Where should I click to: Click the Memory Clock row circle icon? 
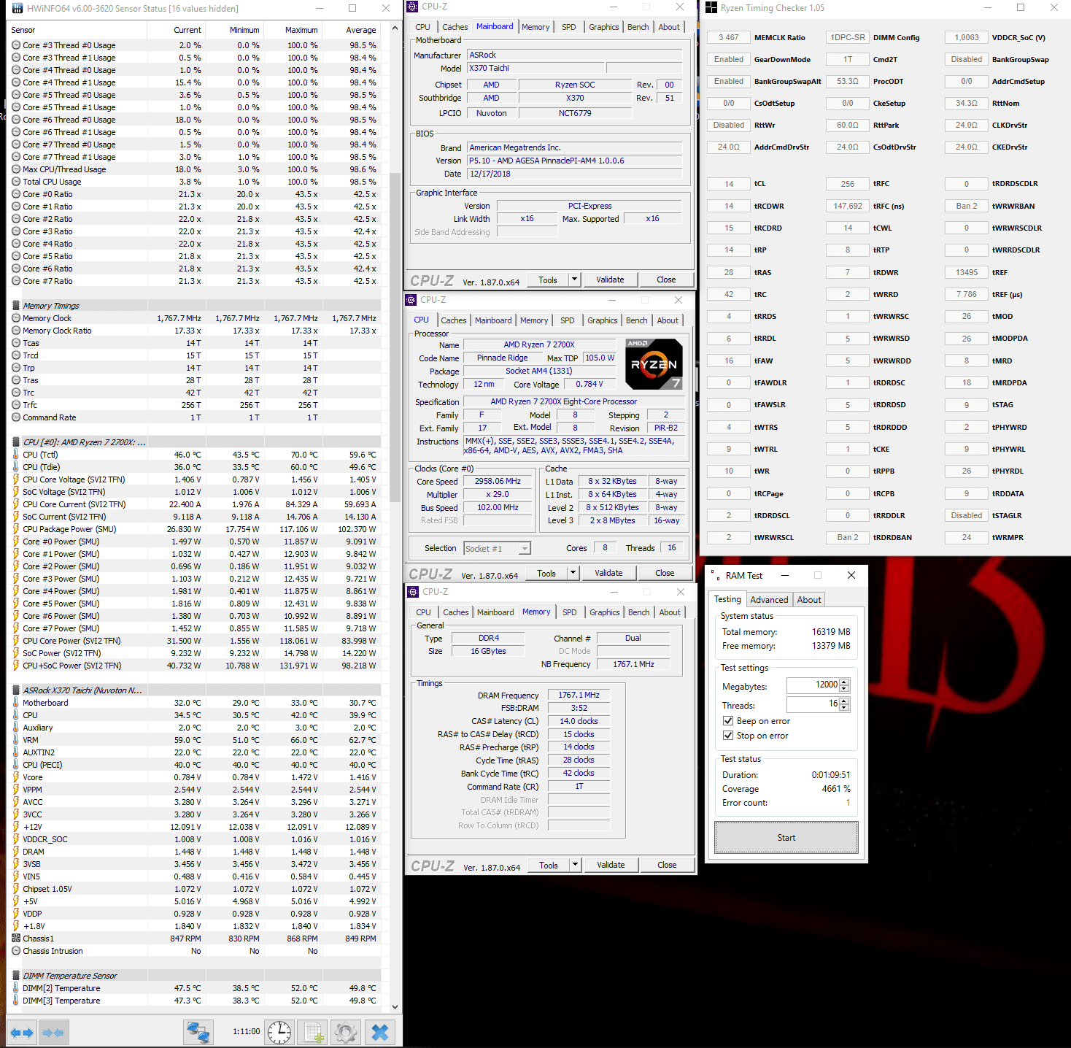(x=16, y=318)
